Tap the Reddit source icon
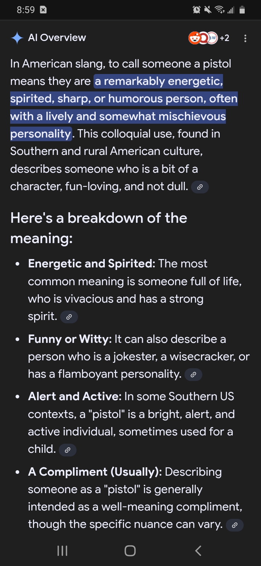Screen dimensions: 261x566 click(x=194, y=38)
